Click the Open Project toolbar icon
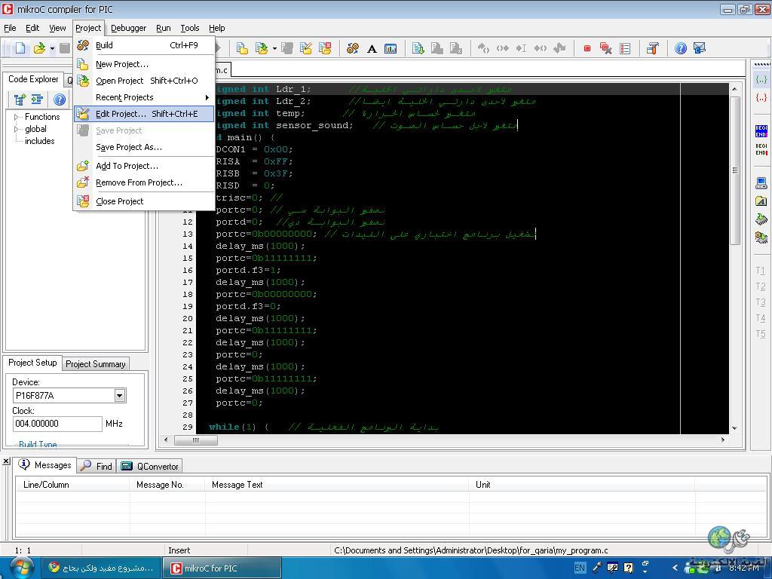Image resolution: width=772 pixels, height=579 pixels. tap(262, 47)
